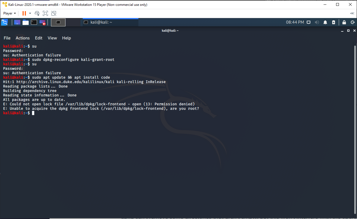This screenshot has height=219, width=357.
Task: Mute volume using the speaker icon
Action: click(317, 22)
